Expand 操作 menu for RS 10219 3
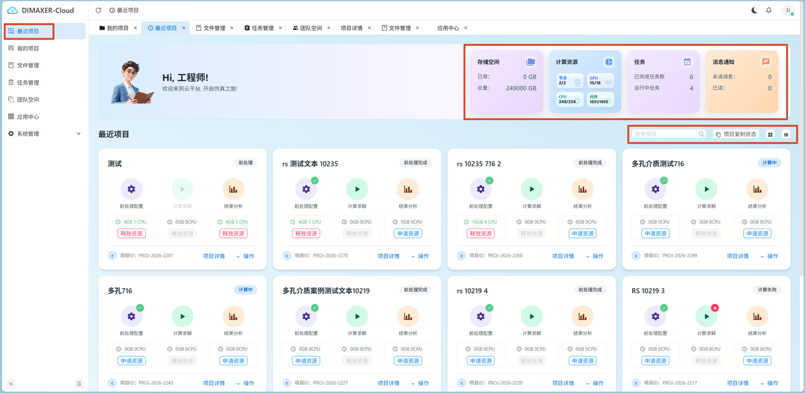The width and height of the screenshot is (805, 393). (769, 383)
